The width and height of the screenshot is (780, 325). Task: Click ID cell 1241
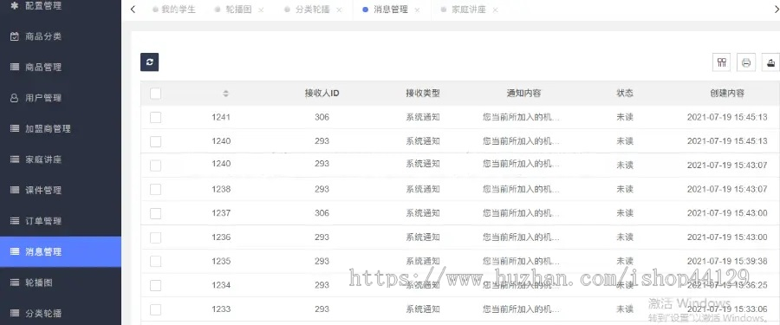tap(221, 118)
